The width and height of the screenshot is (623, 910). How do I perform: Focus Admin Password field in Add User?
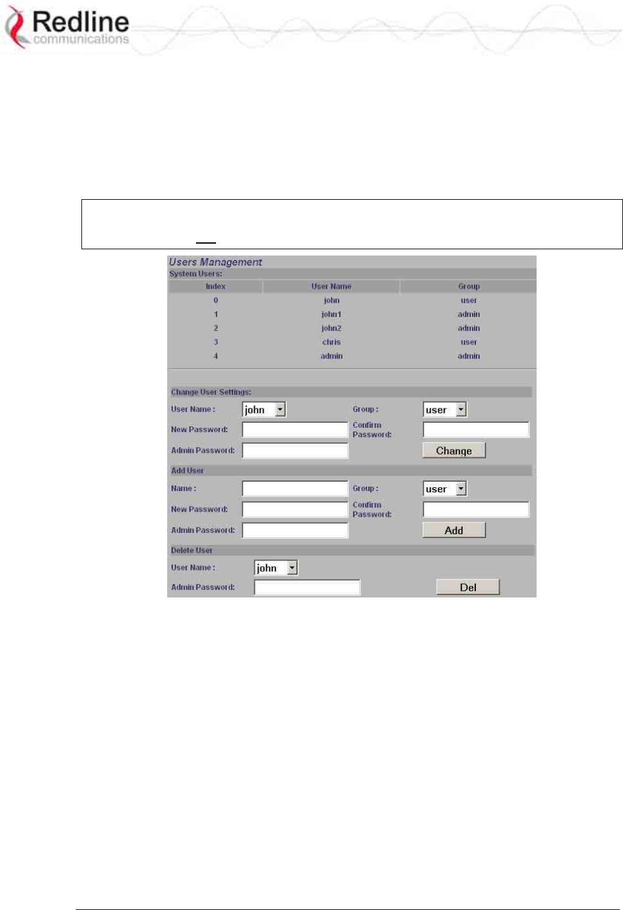pyautogui.click(x=295, y=530)
